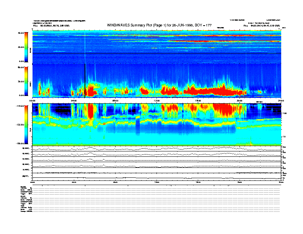303x234 pixels.
Task: Click the -150.00 value on TNR scale
Action: pos(20,143)
